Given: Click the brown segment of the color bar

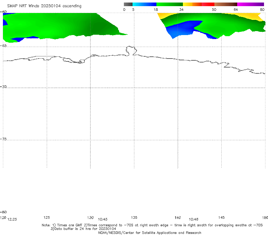Looking at the screenshot, I should (x=226, y=4).
